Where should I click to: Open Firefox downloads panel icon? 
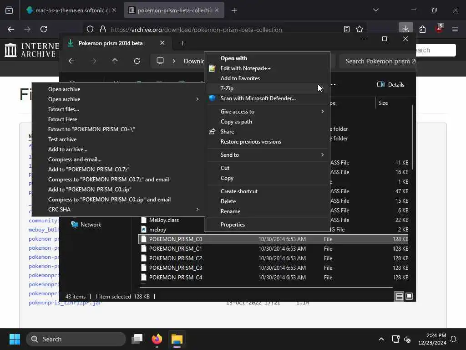click(405, 29)
